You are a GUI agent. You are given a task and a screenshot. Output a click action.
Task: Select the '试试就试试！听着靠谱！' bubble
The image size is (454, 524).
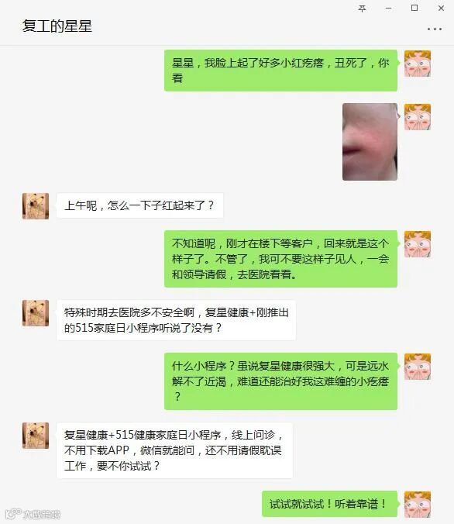click(x=329, y=504)
